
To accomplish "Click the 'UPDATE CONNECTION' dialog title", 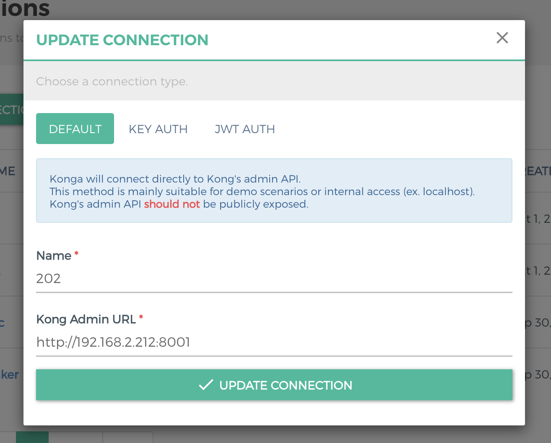I will [122, 40].
